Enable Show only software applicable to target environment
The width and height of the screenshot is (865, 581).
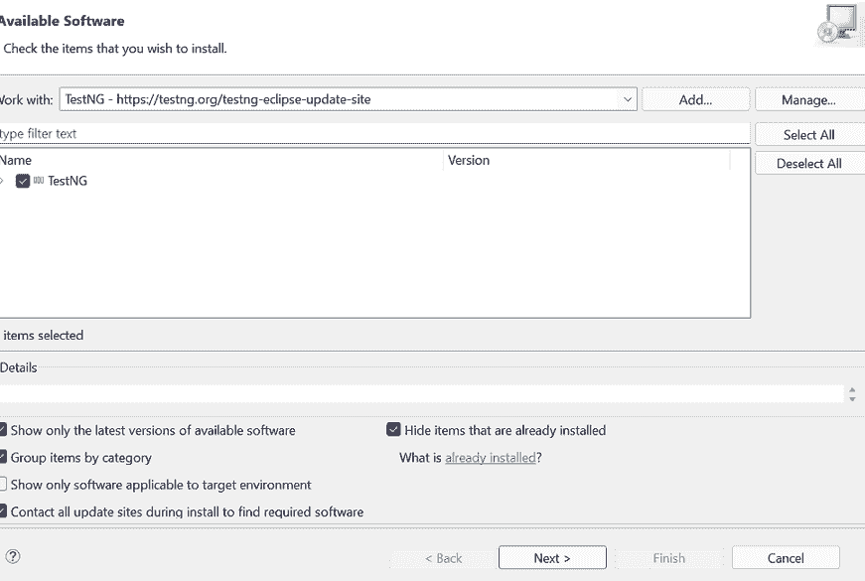click(x=3, y=484)
